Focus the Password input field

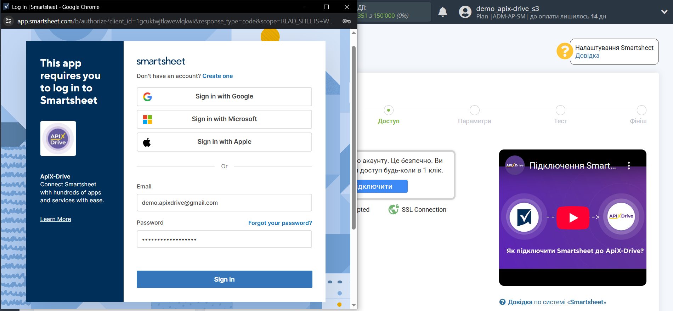coord(224,239)
